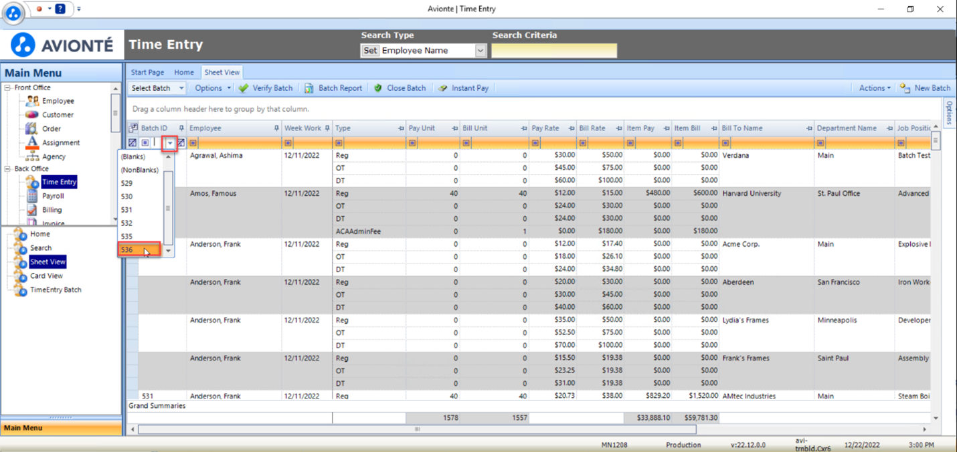Click the Employee column header
The image size is (957, 452).
233,128
